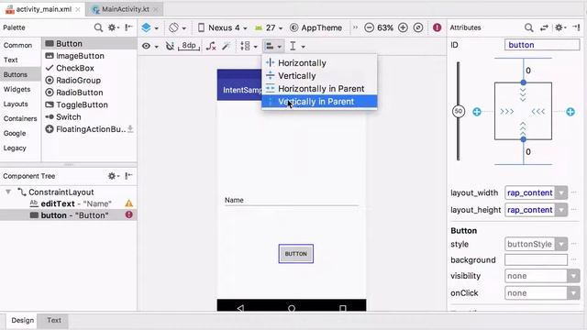Select button row in component tree
This screenshot has height=330, width=587.
pos(68,215)
